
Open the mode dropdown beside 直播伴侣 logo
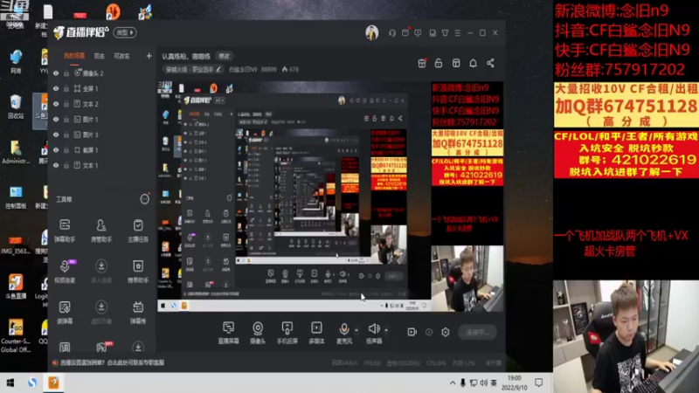click(125, 32)
